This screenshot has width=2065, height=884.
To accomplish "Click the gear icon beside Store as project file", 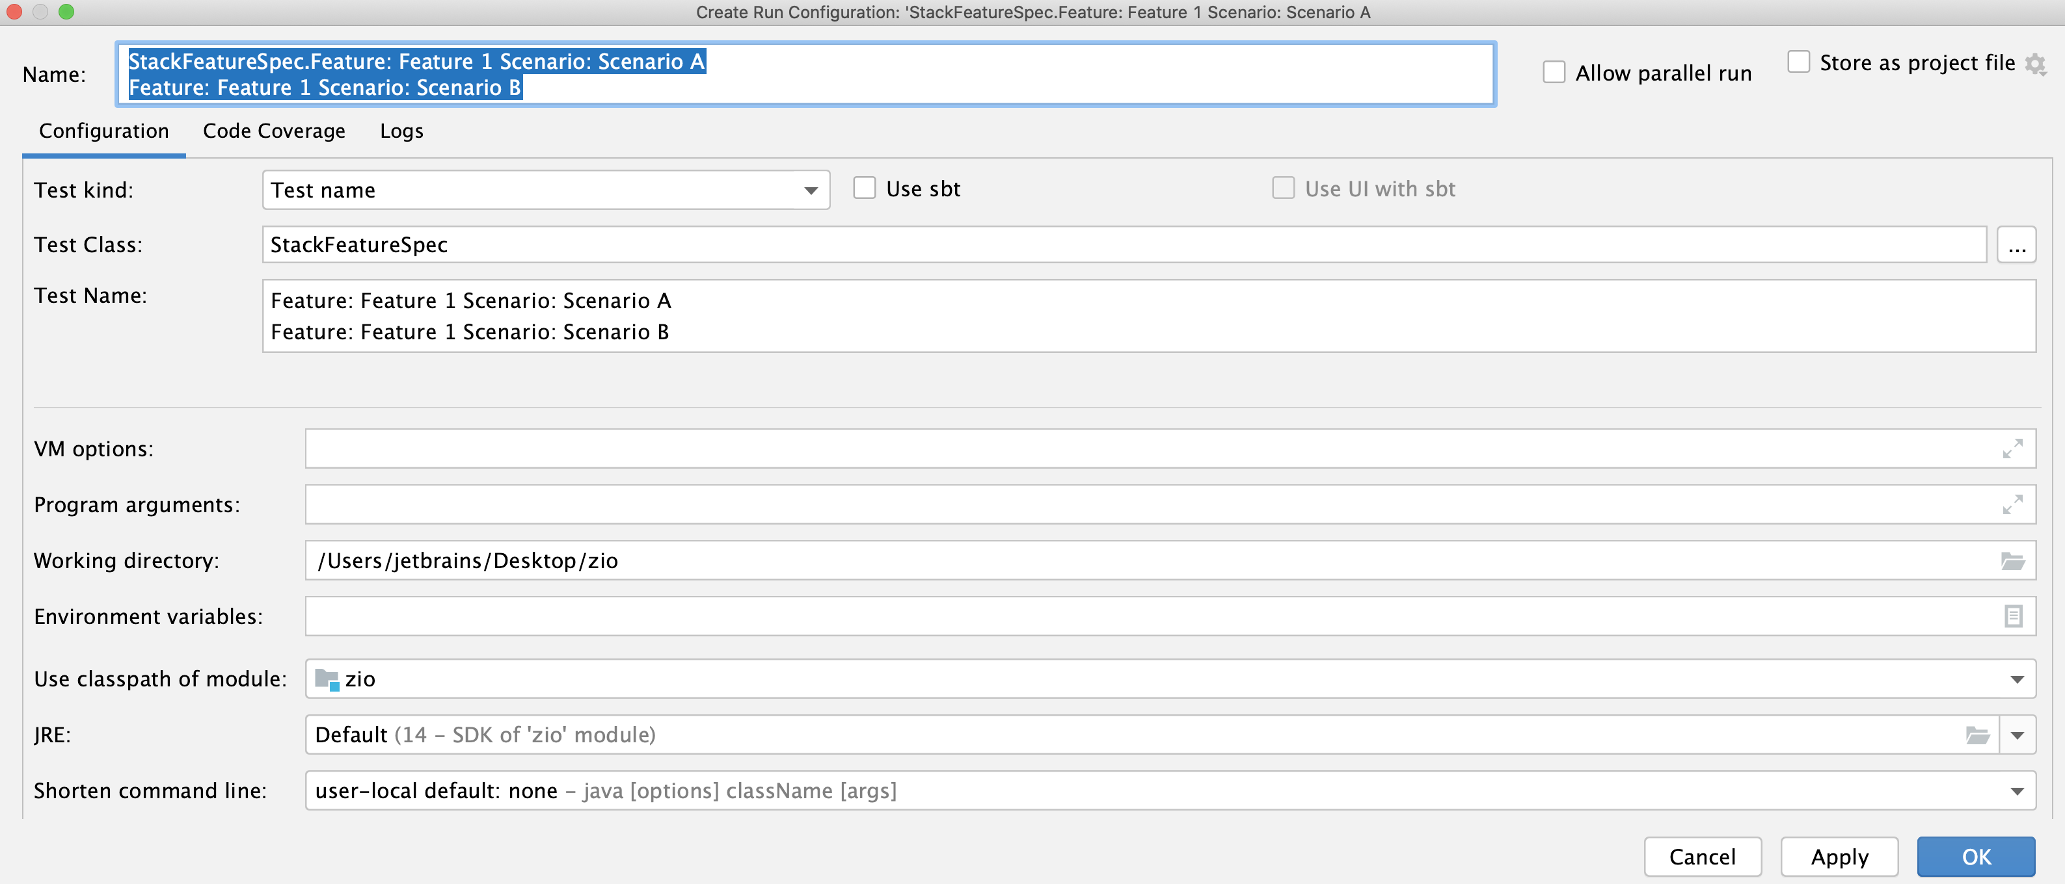I will pyautogui.click(x=2035, y=64).
